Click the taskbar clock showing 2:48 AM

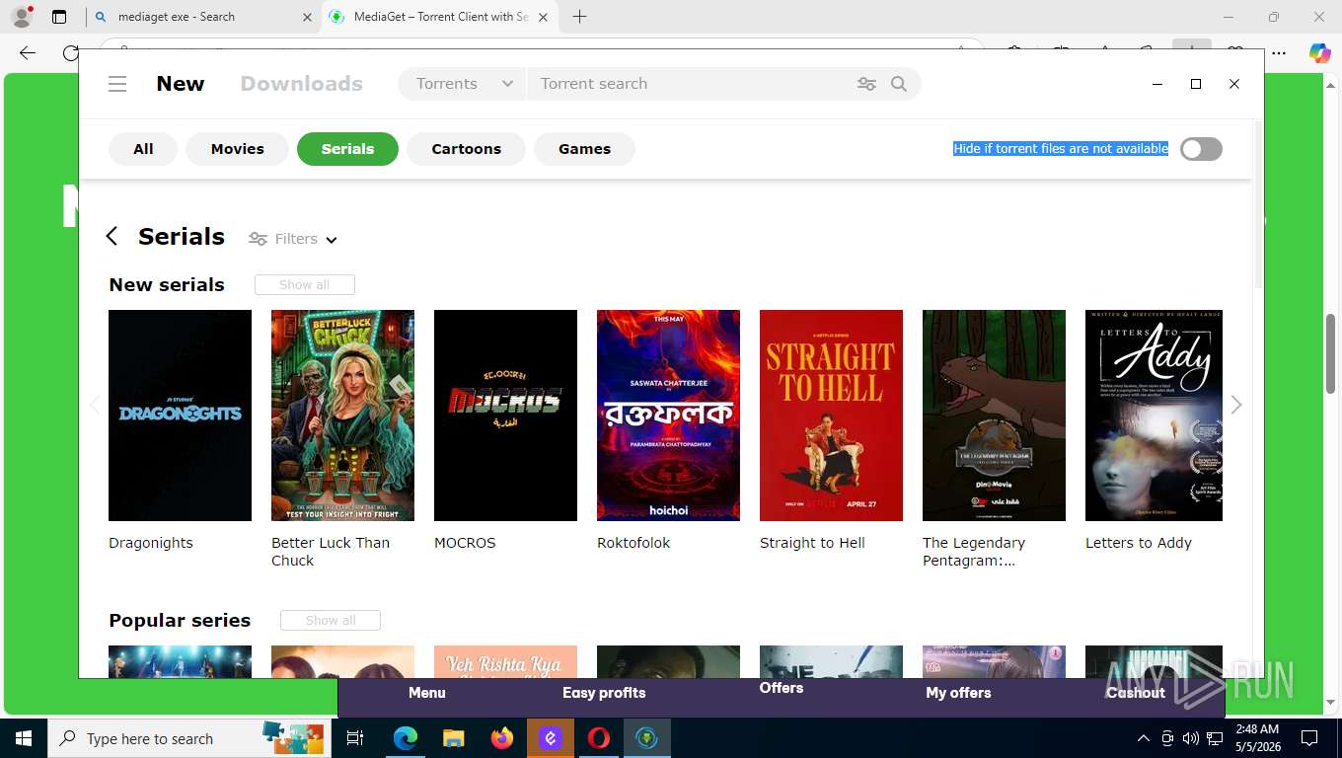point(1256,738)
